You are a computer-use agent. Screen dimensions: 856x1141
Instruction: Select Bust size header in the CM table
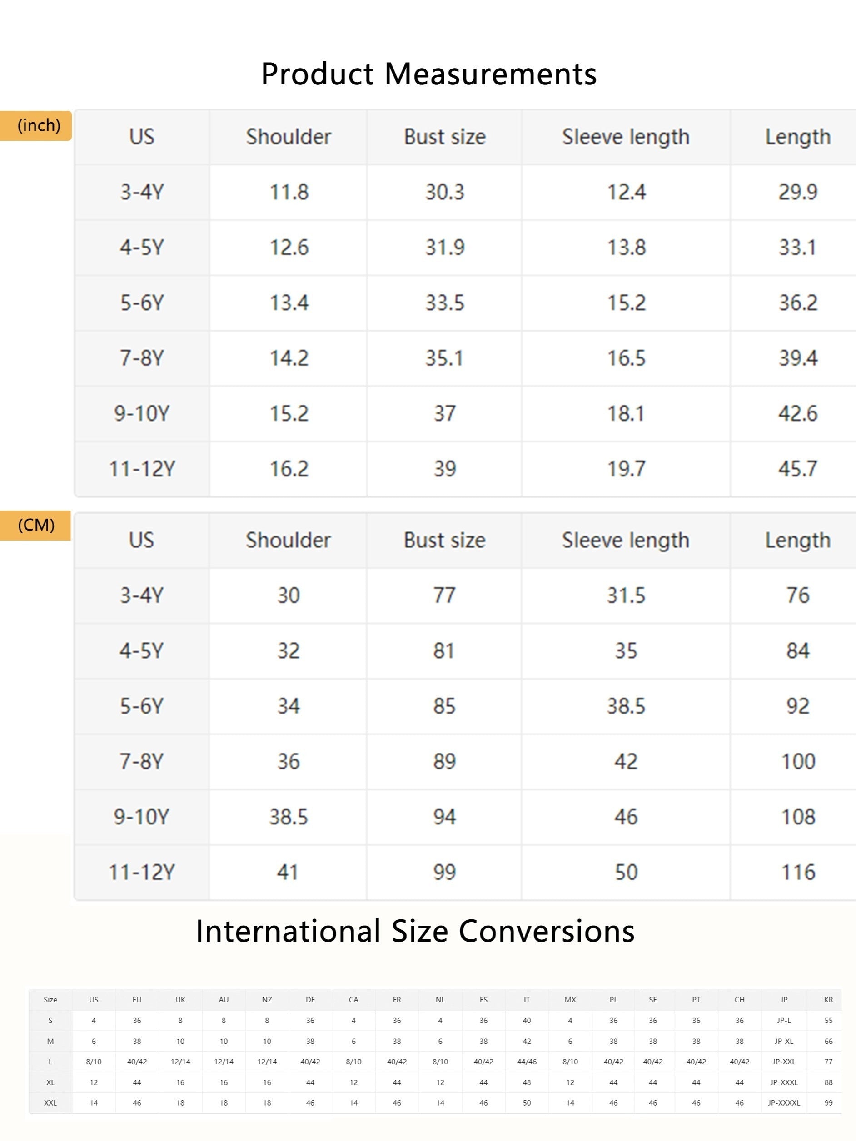(444, 540)
